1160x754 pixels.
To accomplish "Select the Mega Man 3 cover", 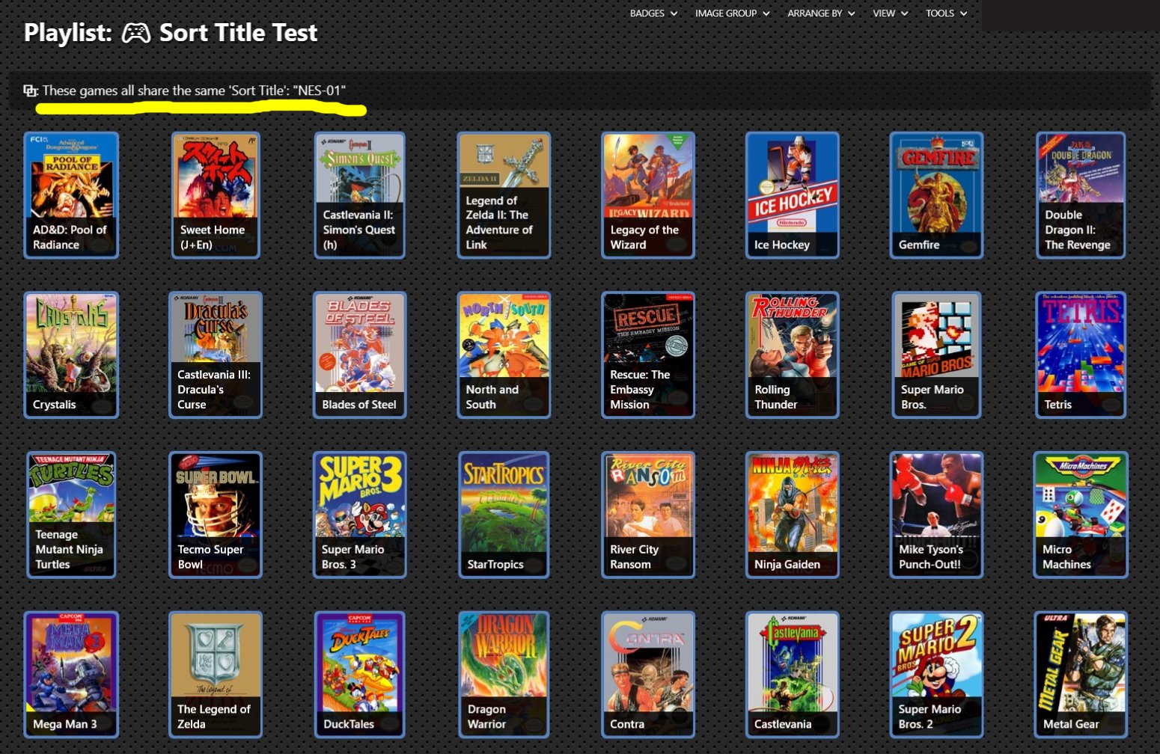I will click(x=71, y=674).
